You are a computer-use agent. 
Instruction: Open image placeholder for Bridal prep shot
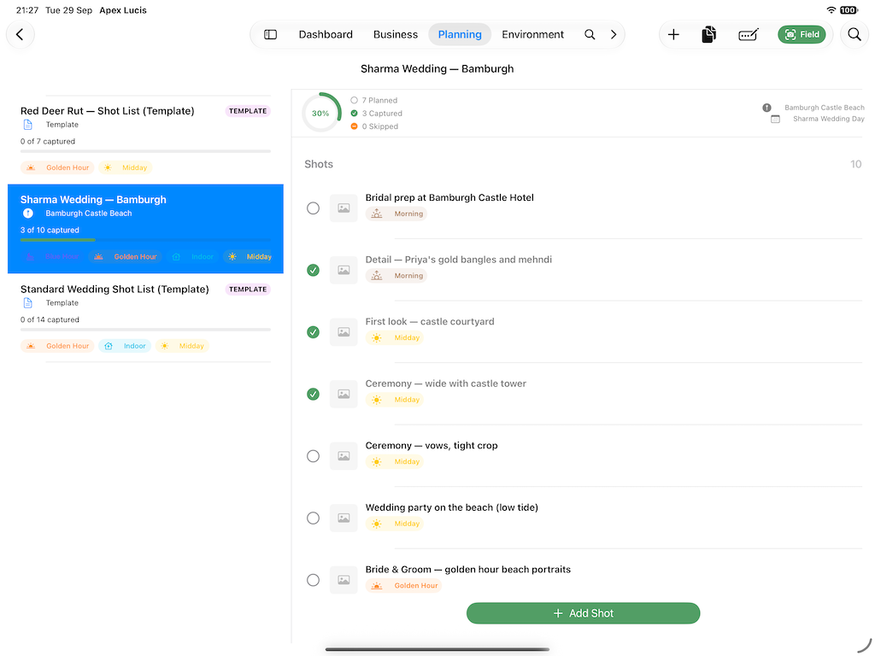pos(344,208)
